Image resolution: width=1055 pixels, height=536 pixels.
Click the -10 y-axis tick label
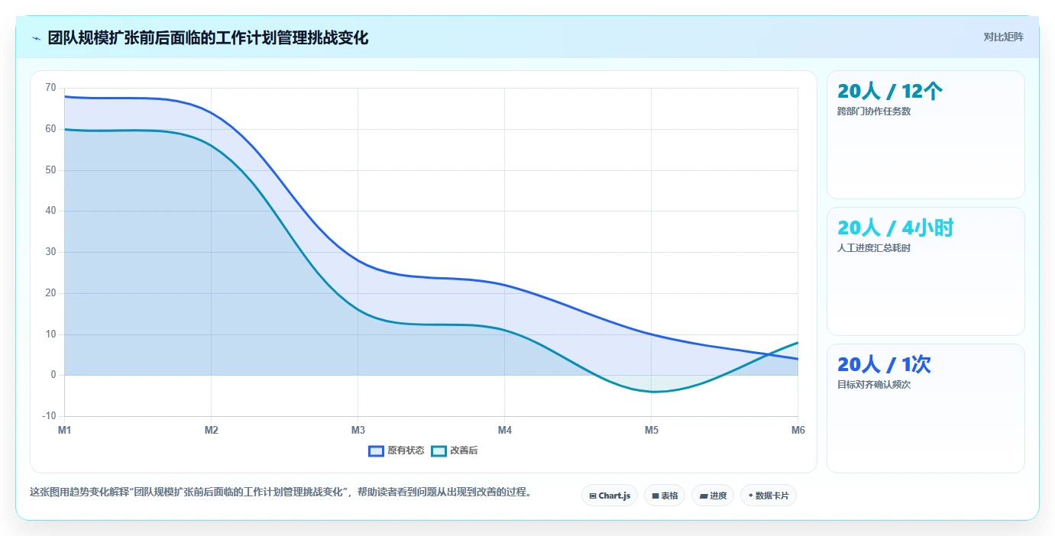coord(49,416)
